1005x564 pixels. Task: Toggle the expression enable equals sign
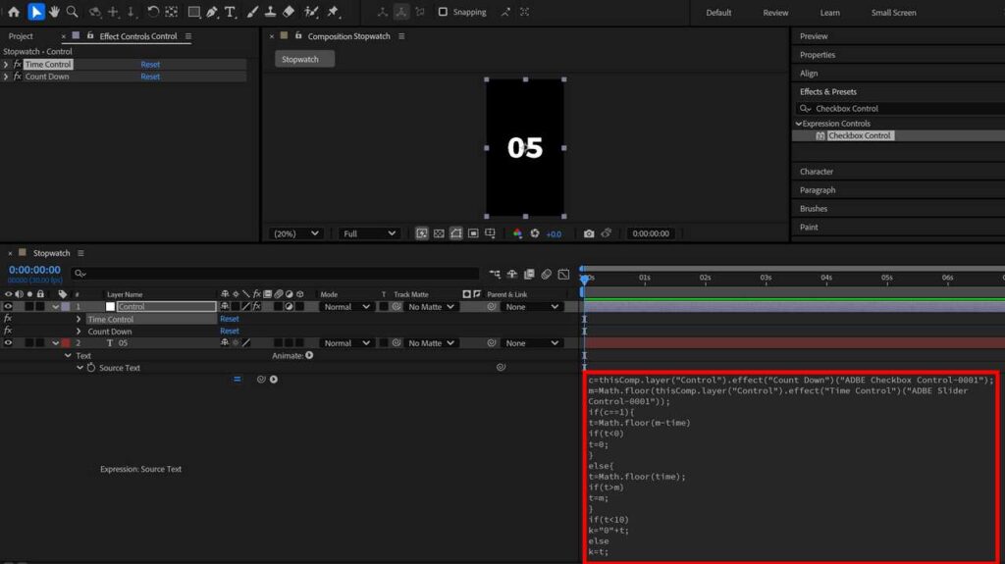tap(238, 380)
